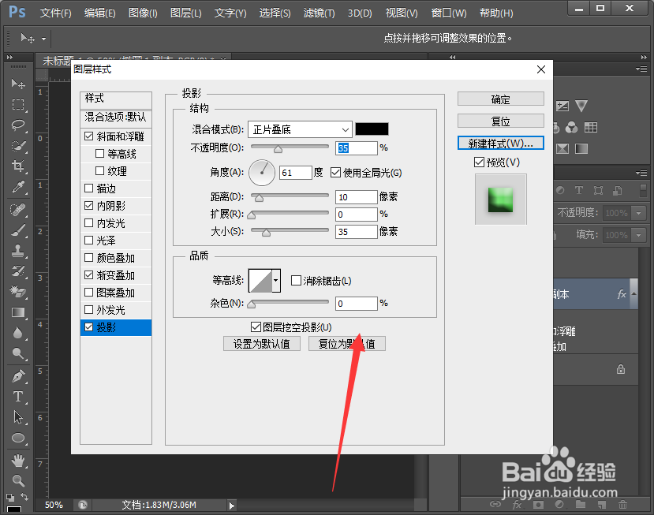The height and width of the screenshot is (515, 654).
Task: Open the Move tool preset picker arrow
Action: (x=44, y=39)
